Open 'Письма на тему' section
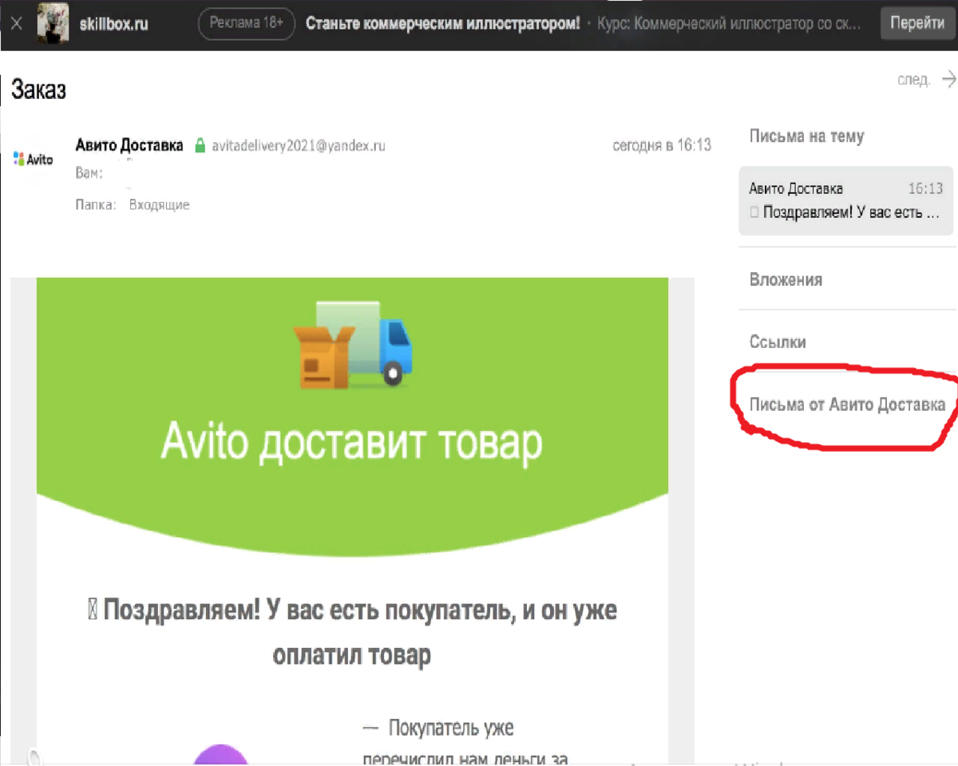 [806, 136]
